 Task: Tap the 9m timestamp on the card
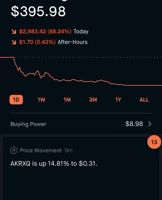point(68,150)
